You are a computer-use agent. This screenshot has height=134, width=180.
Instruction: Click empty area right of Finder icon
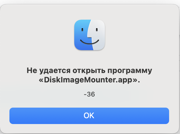pyautogui.click(x=140, y=35)
